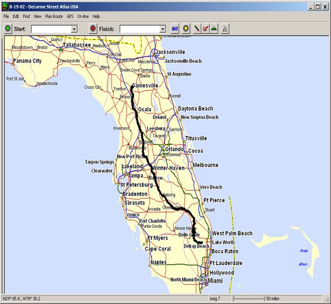Click the green mountain terrain icon
This screenshot has width=331, height=304.
point(214,29)
